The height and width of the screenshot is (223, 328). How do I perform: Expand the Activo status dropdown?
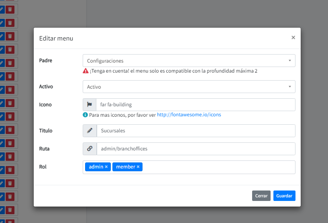(x=189, y=87)
